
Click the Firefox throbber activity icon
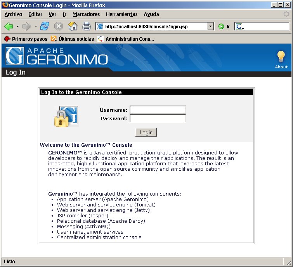coord(286,14)
